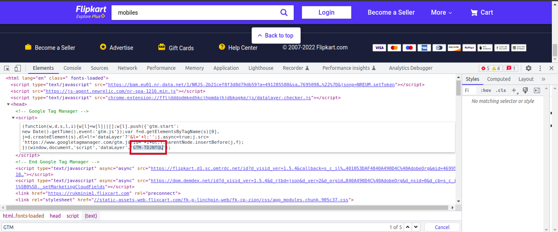Open the Memory tab
Viewport: 558px width, 232px height.
(194, 68)
